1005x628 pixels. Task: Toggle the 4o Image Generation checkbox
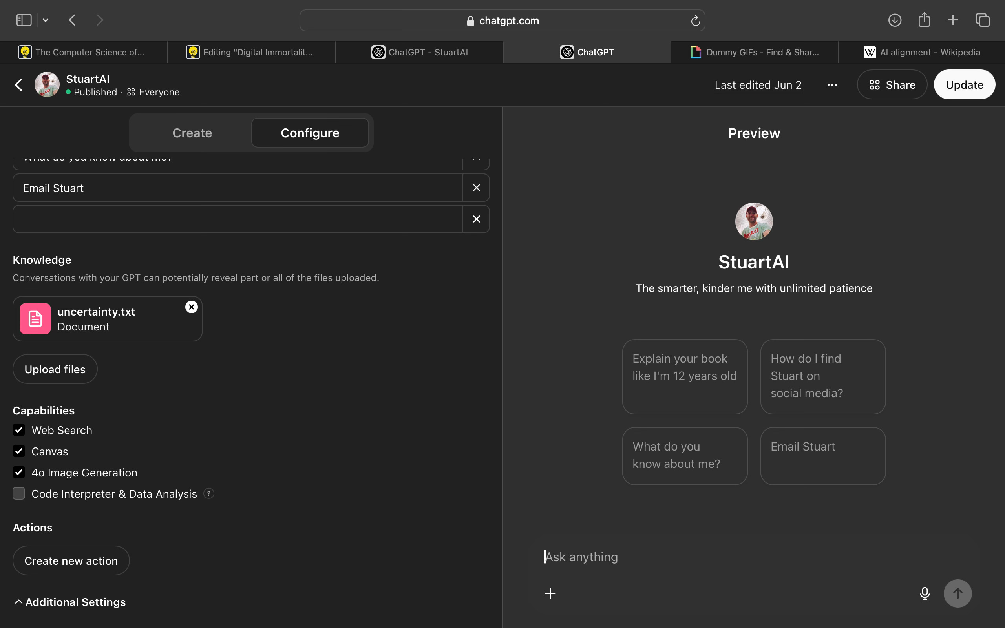[x=19, y=472]
